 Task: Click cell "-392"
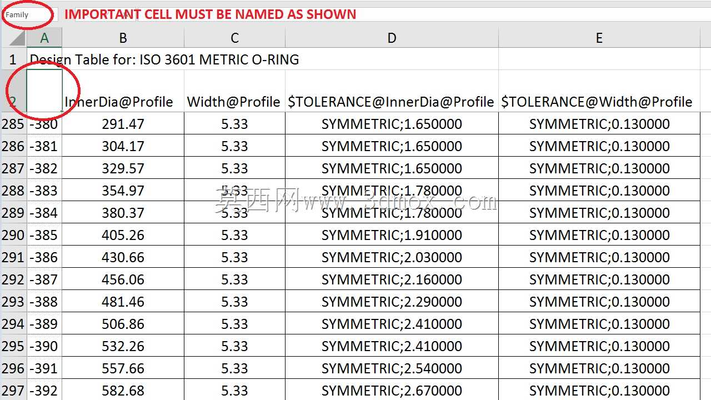tap(44, 390)
